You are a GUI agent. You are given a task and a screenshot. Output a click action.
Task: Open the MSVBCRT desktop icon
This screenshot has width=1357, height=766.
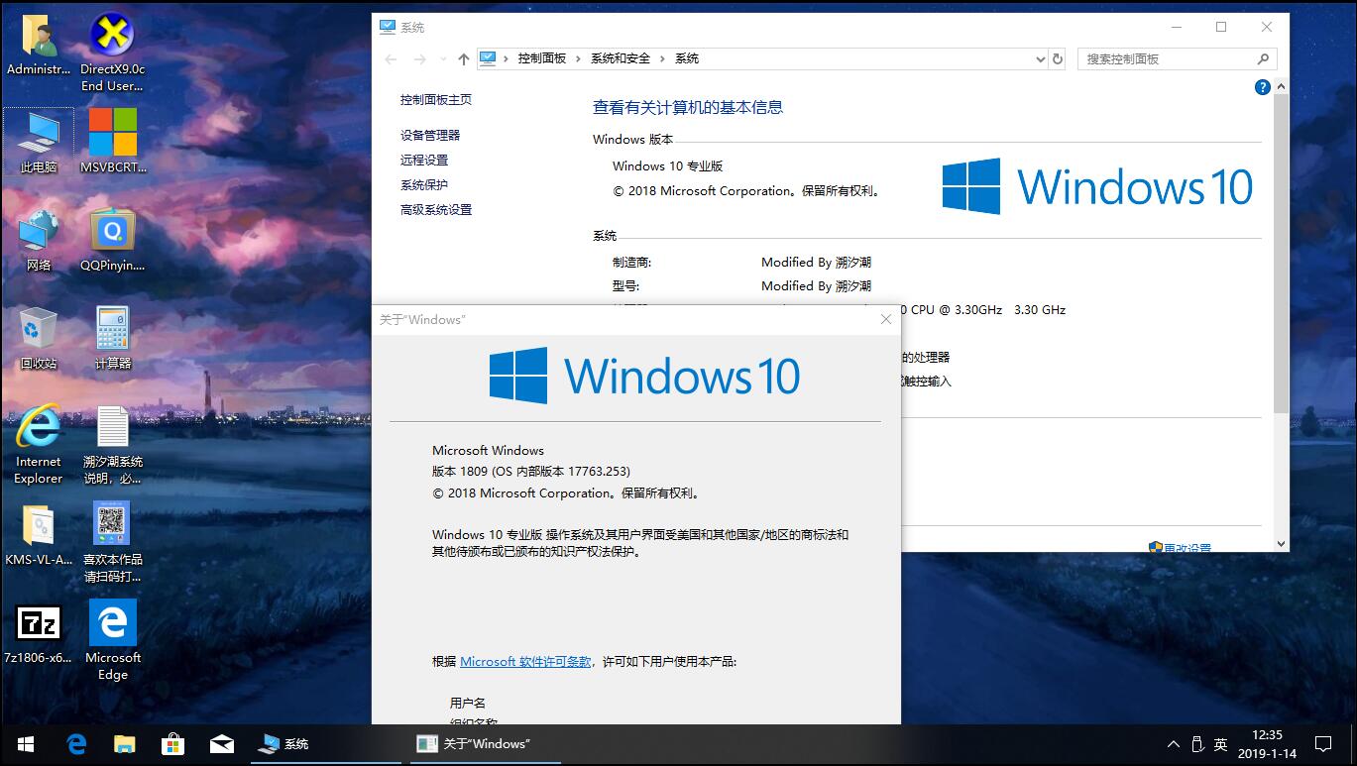pos(112,142)
